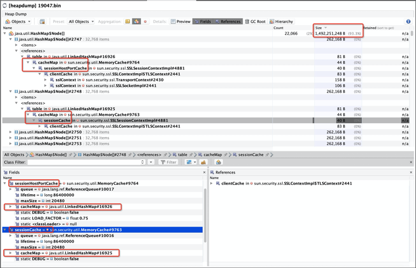Expand the HashMap$Node[]#2753 row
The image size is (416, 268).
pos(10,144)
